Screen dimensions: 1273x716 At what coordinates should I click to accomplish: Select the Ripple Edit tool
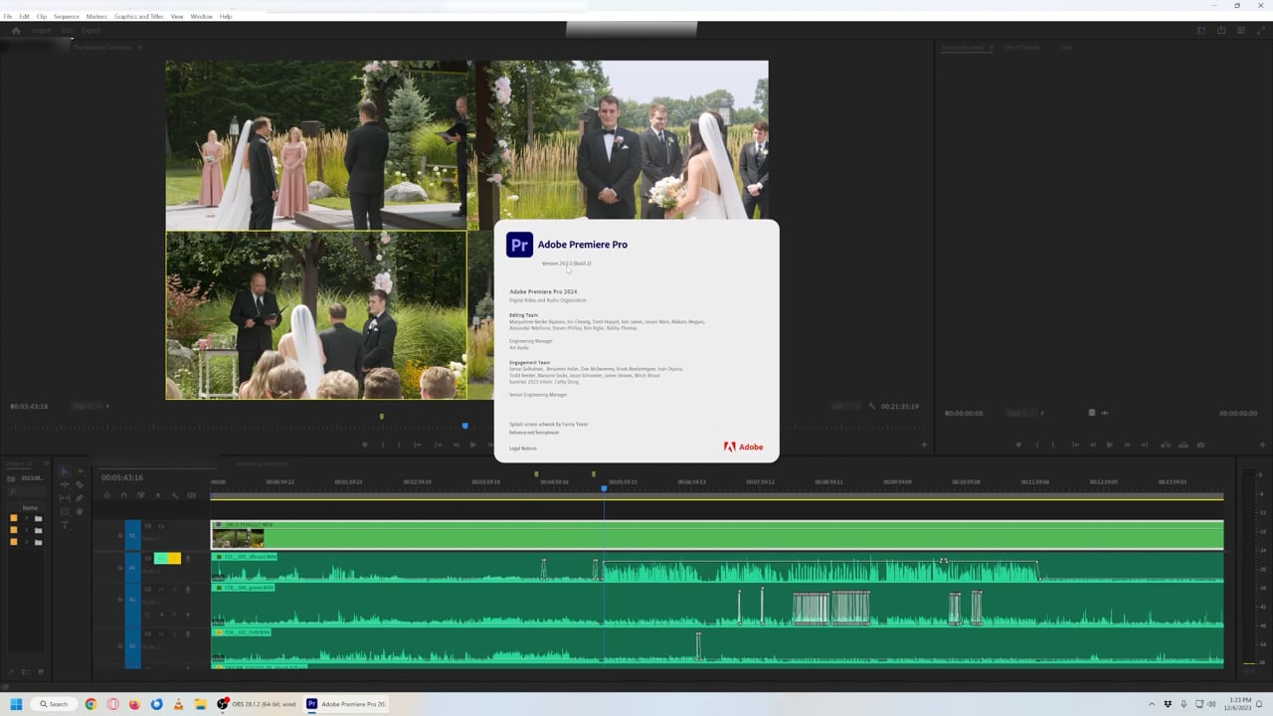pyautogui.click(x=65, y=484)
